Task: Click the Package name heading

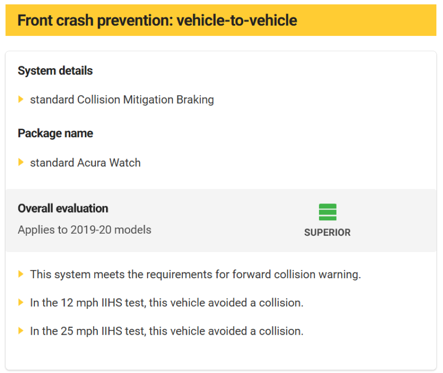Action: coord(55,133)
